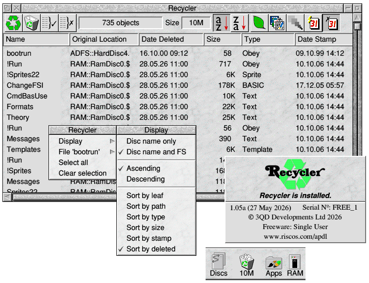Select the CmdBasUse file name
The height and width of the screenshot is (283, 369).
coord(27,96)
